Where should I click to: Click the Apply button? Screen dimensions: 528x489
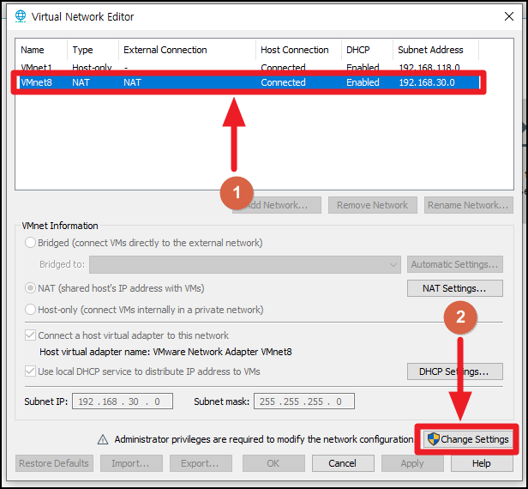pyautogui.click(x=412, y=463)
